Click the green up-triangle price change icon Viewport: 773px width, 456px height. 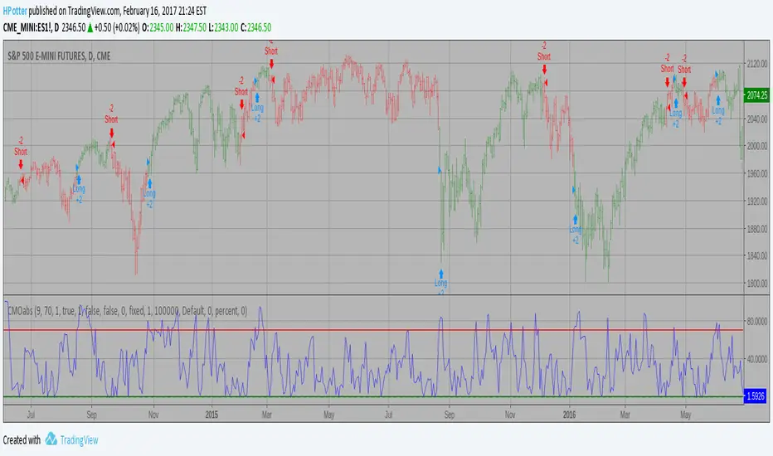click(90, 28)
